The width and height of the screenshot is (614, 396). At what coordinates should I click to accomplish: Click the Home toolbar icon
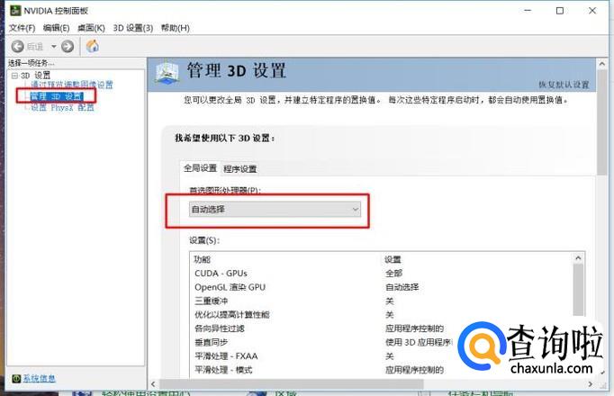coord(93,46)
